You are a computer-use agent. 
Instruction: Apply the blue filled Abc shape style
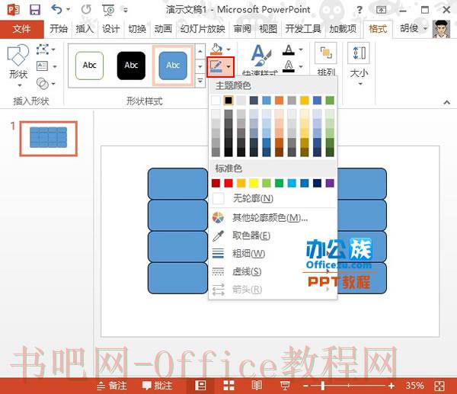pos(173,66)
